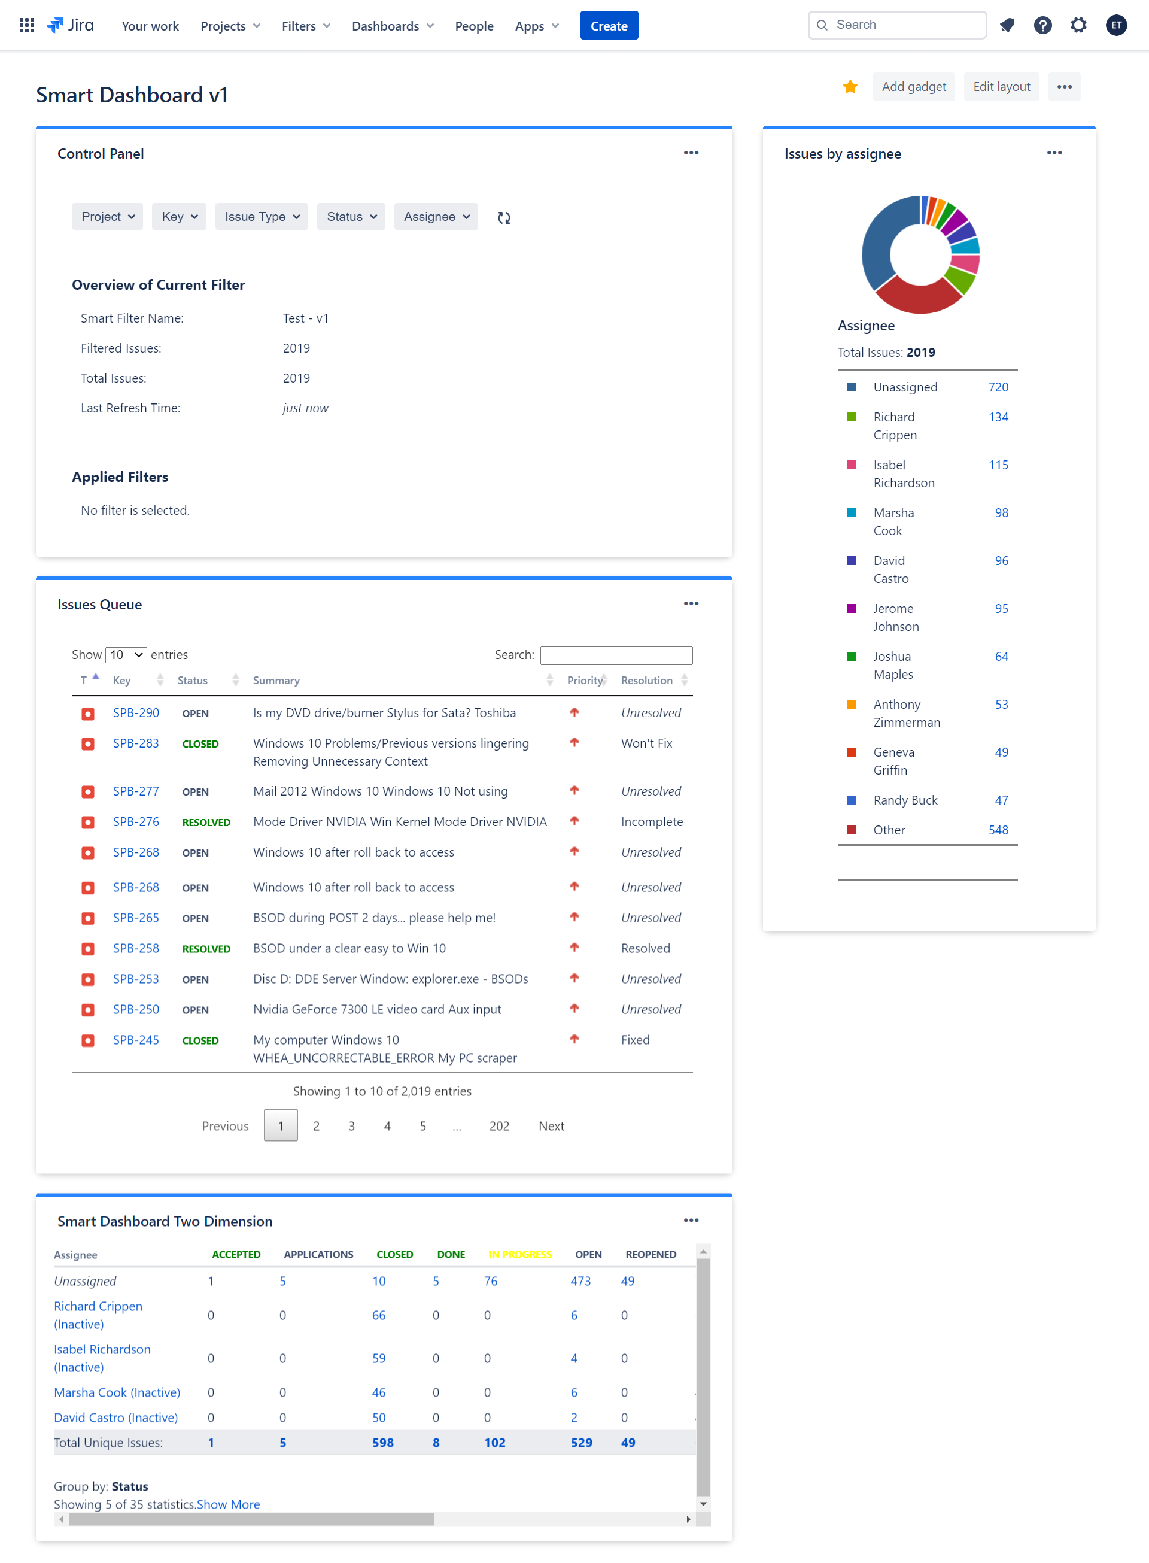
Task: Go to page 202 of Issues Queue
Action: 499,1125
